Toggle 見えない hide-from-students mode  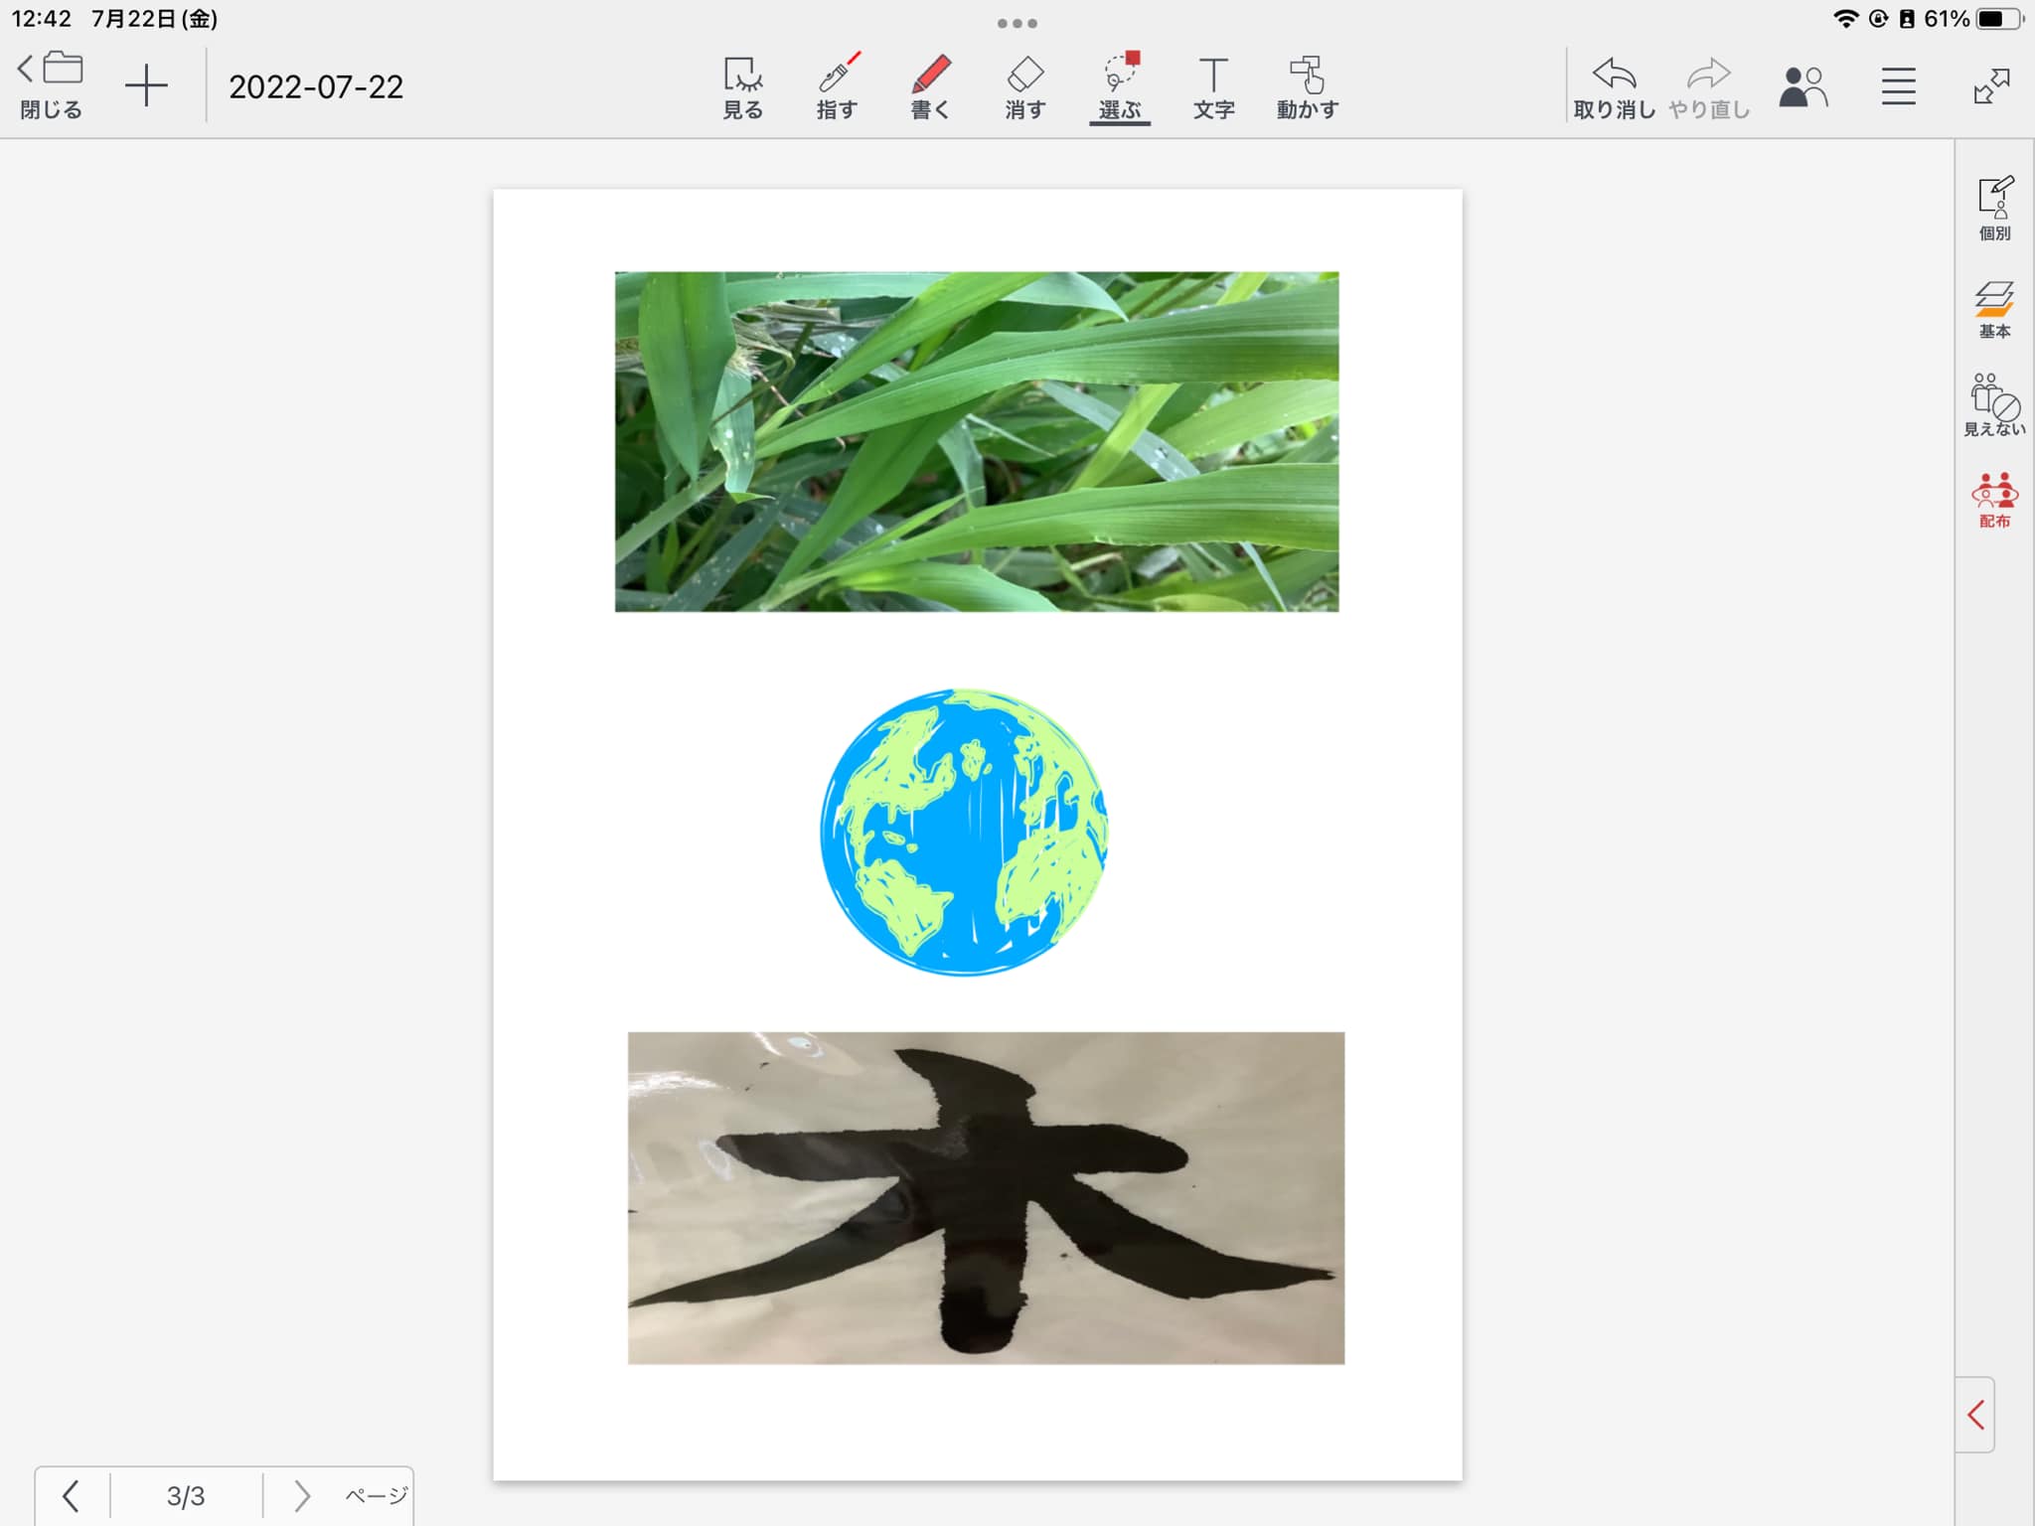click(x=1994, y=404)
